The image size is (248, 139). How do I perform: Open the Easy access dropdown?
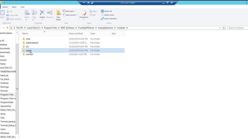[x=77, y=15]
